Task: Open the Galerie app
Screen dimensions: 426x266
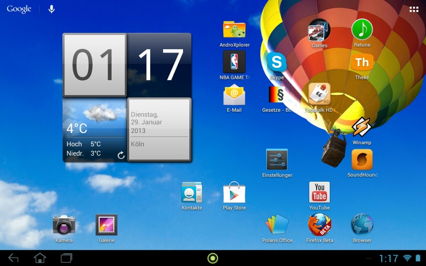Action: coord(106,225)
